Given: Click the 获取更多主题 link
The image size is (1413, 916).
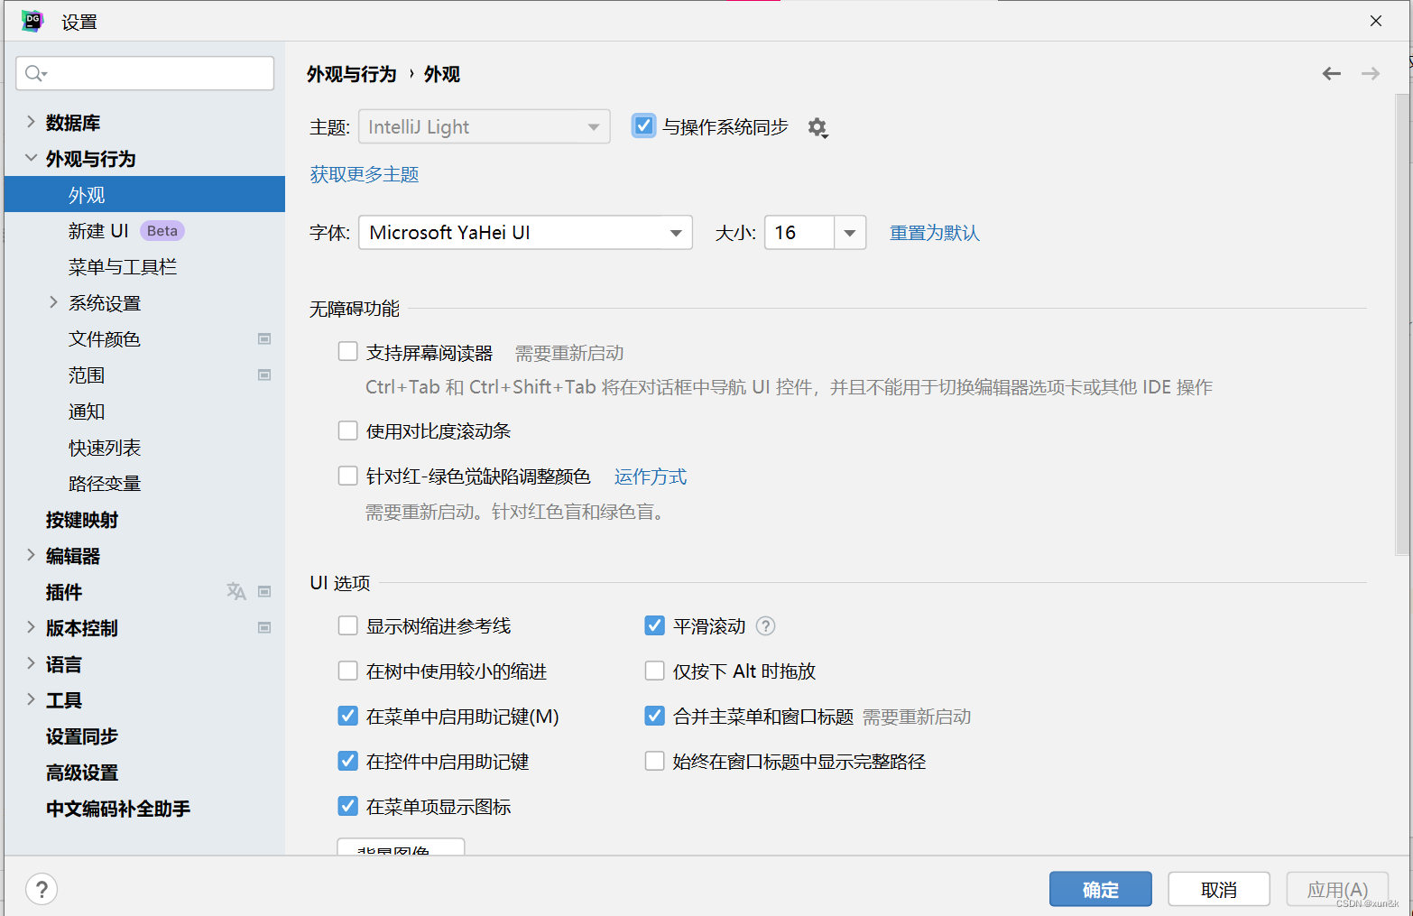Looking at the screenshot, I should click(364, 173).
